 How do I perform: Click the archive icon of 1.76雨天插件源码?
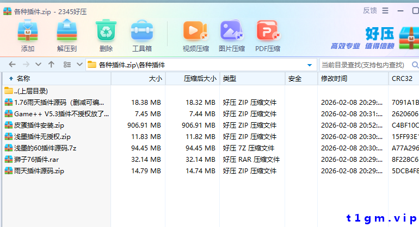tap(9, 102)
